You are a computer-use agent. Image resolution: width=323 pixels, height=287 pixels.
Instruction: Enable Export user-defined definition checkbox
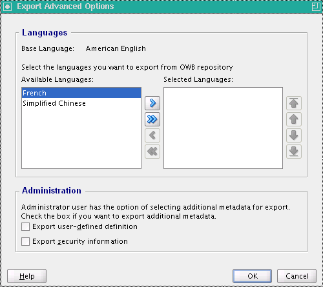25,226
